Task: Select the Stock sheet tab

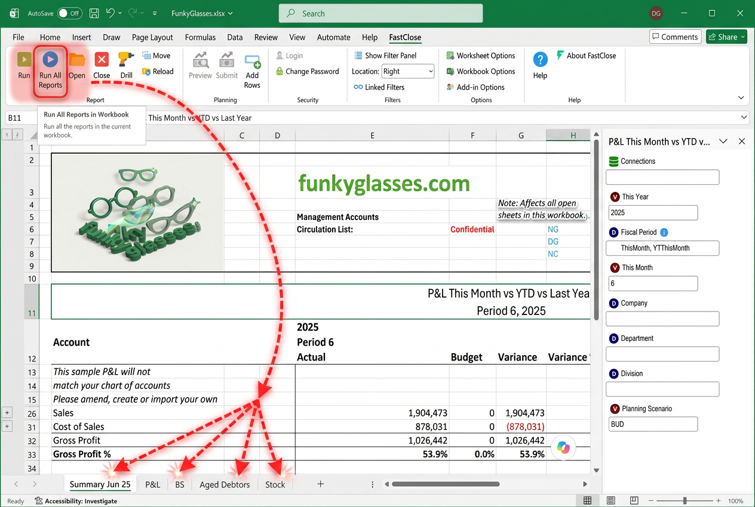Action: click(275, 484)
